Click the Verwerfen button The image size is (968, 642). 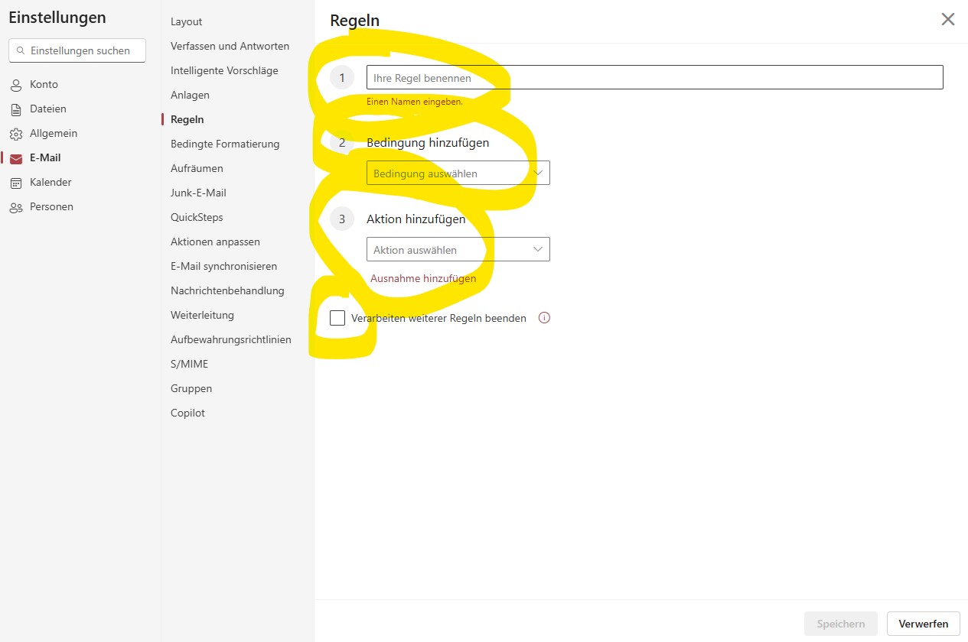click(x=923, y=624)
